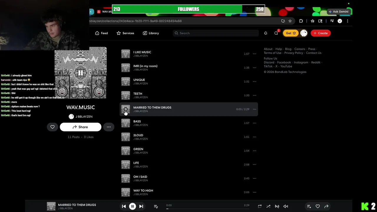The height and width of the screenshot is (212, 377).
Task: Share the WAV.MUSIC album
Action: tap(80, 127)
